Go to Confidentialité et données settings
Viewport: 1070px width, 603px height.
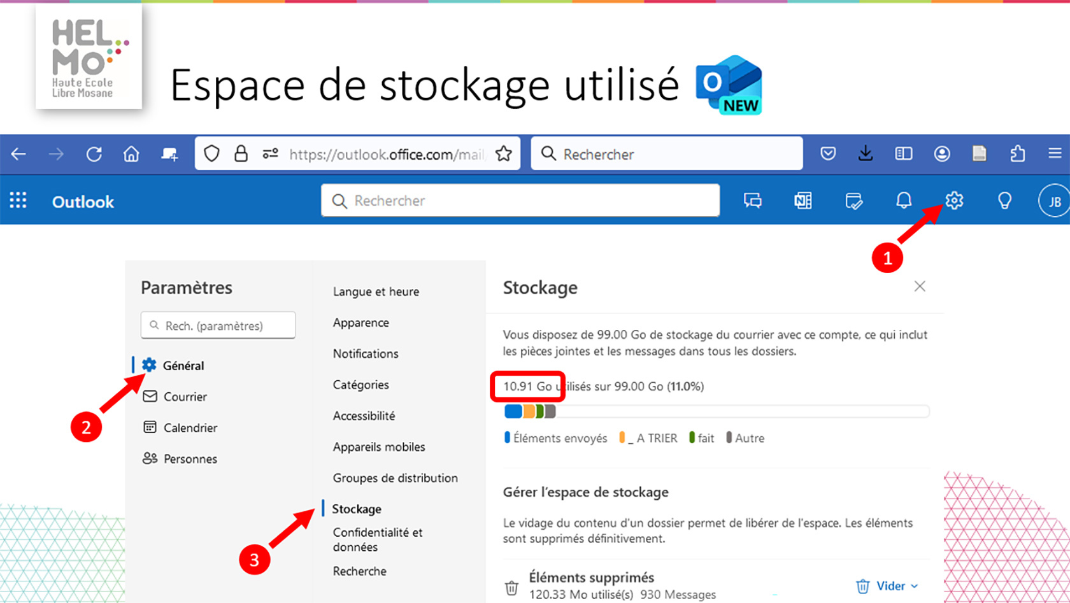coord(377,539)
